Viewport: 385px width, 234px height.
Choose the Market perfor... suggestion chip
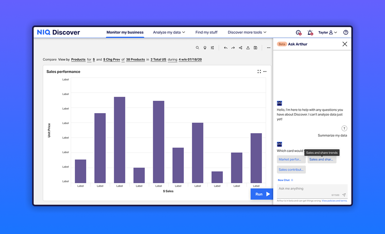tap(291, 159)
